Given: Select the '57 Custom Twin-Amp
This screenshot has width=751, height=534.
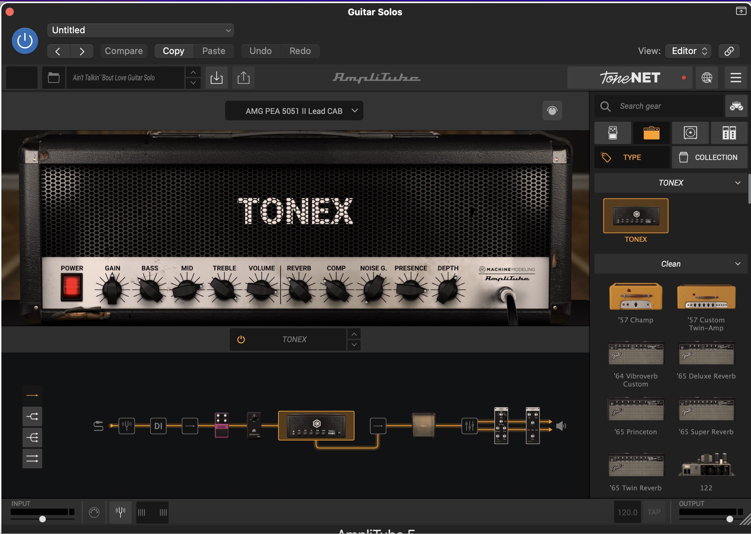Looking at the screenshot, I should pos(706,297).
